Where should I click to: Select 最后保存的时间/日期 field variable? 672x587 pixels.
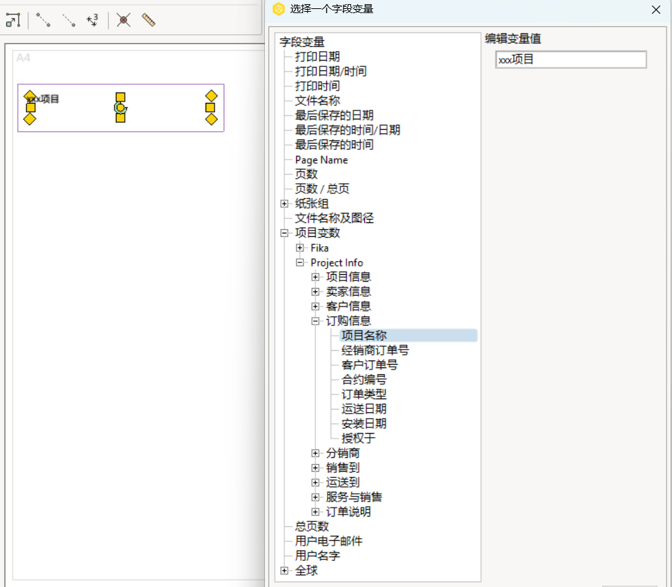[347, 130]
